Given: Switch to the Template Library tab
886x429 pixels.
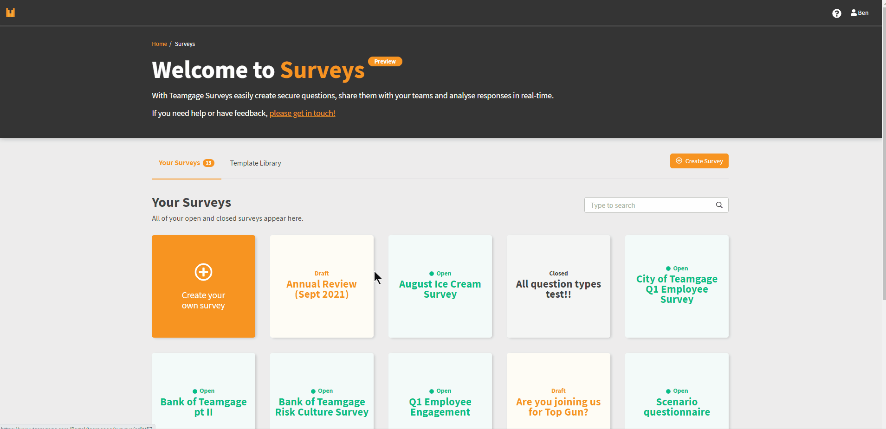Looking at the screenshot, I should coord(255,163).
